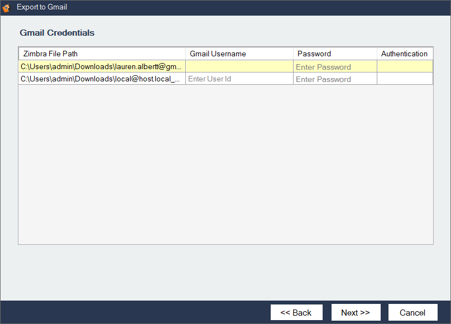This screenshot has height=324, width=451.
Task: Click Authentication cell of local@host.local row
Action: point(405,79)
